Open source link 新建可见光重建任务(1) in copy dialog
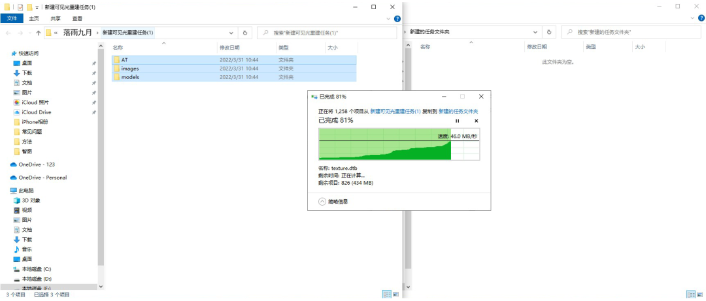The height and width of the screenshot is (301, 706). [395, 111]
